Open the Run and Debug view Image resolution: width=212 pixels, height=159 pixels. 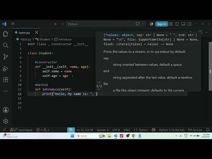click(5, 69)
